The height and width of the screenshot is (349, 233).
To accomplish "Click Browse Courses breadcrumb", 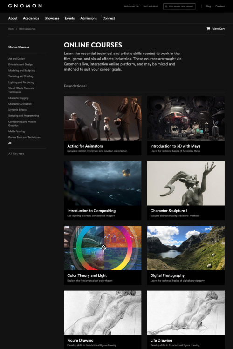I will (x=27, y=29).
